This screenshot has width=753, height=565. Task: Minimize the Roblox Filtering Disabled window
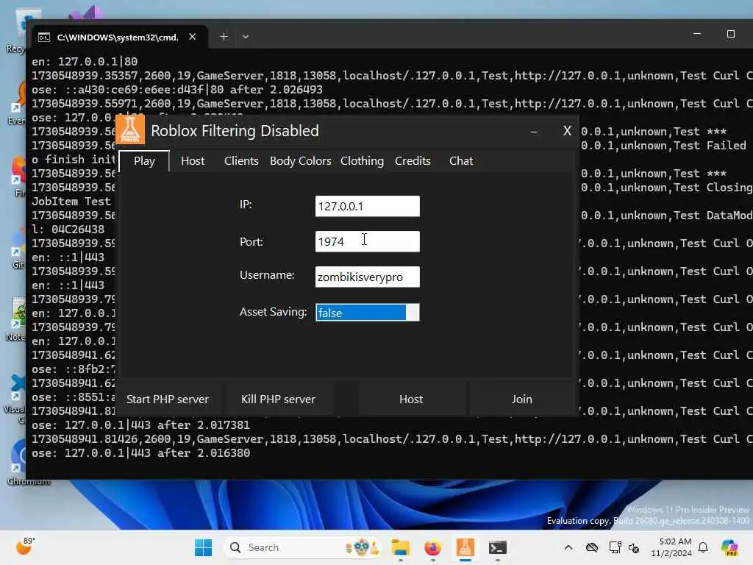pos(534,131)
